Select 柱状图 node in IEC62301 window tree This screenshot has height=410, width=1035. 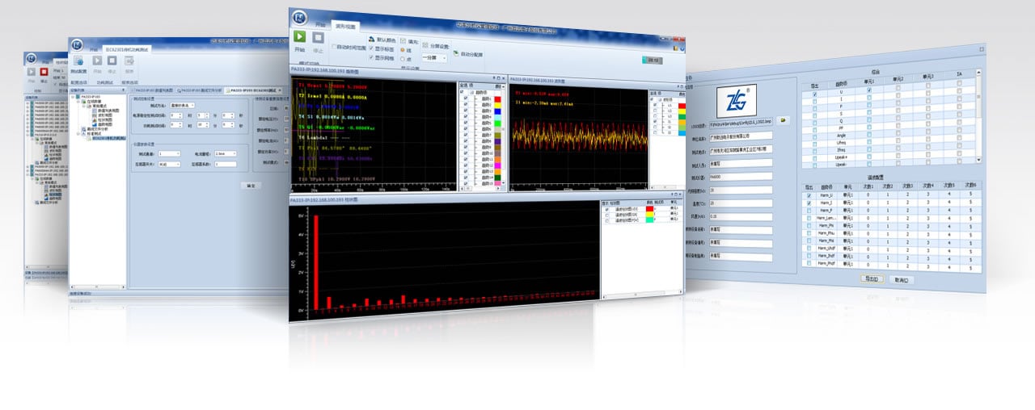pyautogui.click(x=103, y=119)
